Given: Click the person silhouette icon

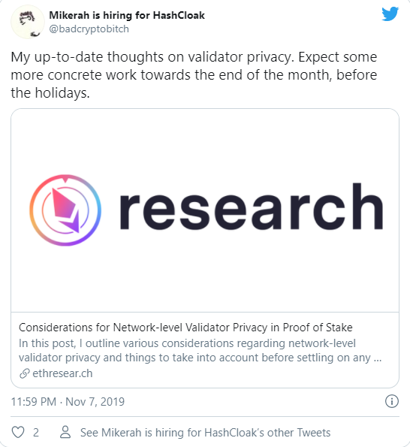Looking at the screenshot, I should coord(65,432).
